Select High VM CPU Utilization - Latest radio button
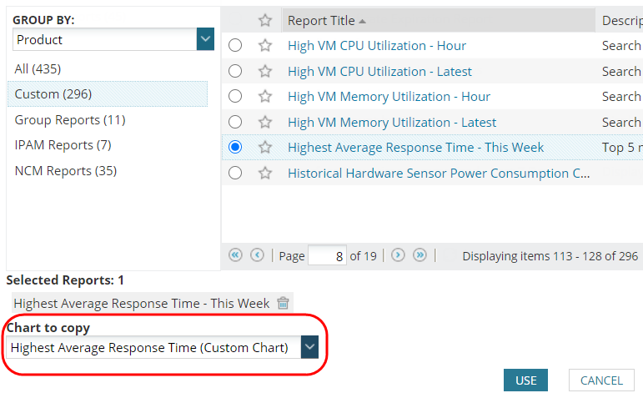The image size is (643, 398). click(235, 72)
